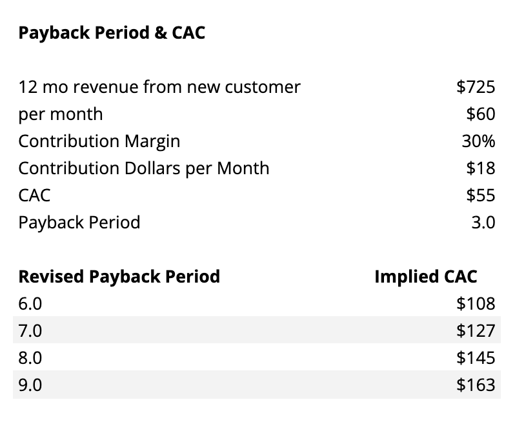The width and height of the screenshot is (515, 431).
Task: Click the $163 implied CAC cell
Action: (x=475, y=385)
